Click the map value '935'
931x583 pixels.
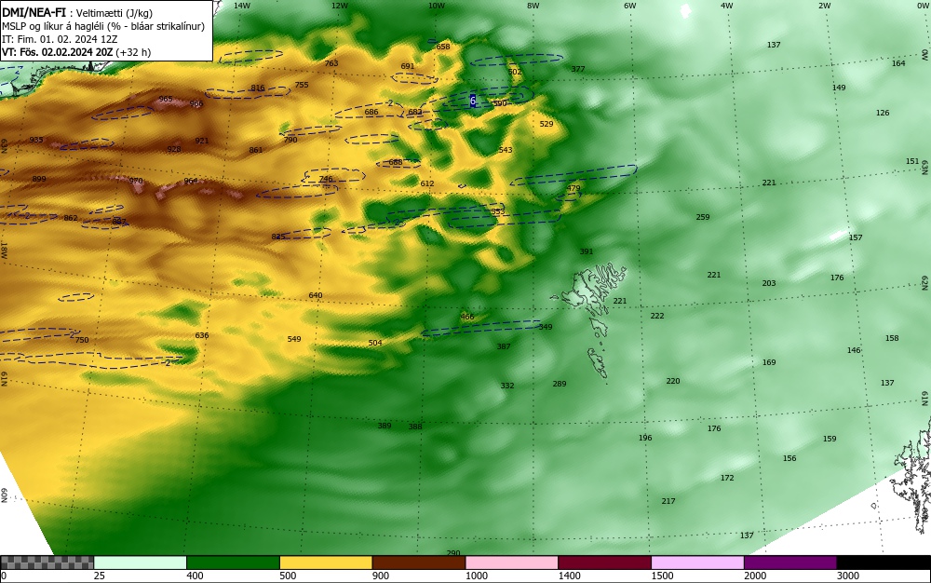tap(36, 140)
